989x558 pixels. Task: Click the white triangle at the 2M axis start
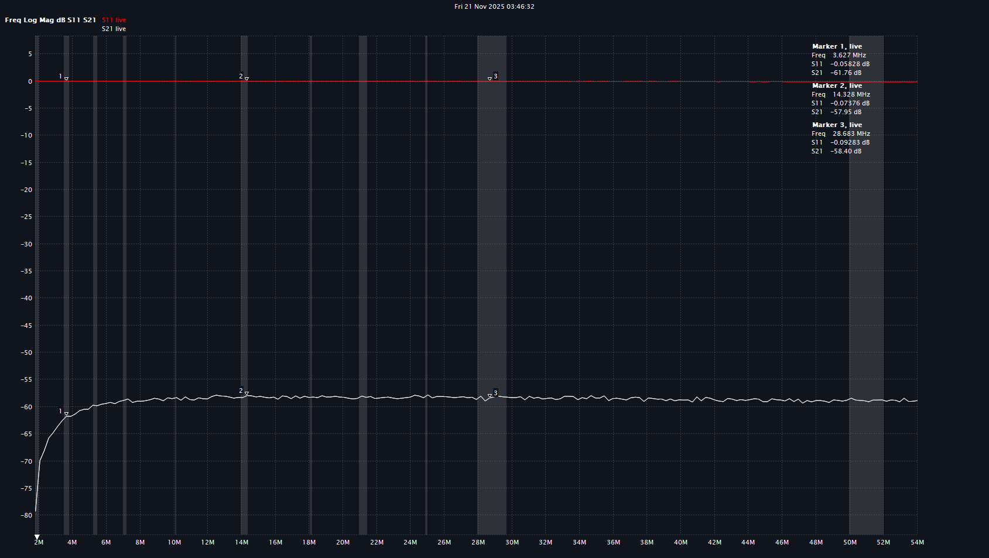point(37,537)
